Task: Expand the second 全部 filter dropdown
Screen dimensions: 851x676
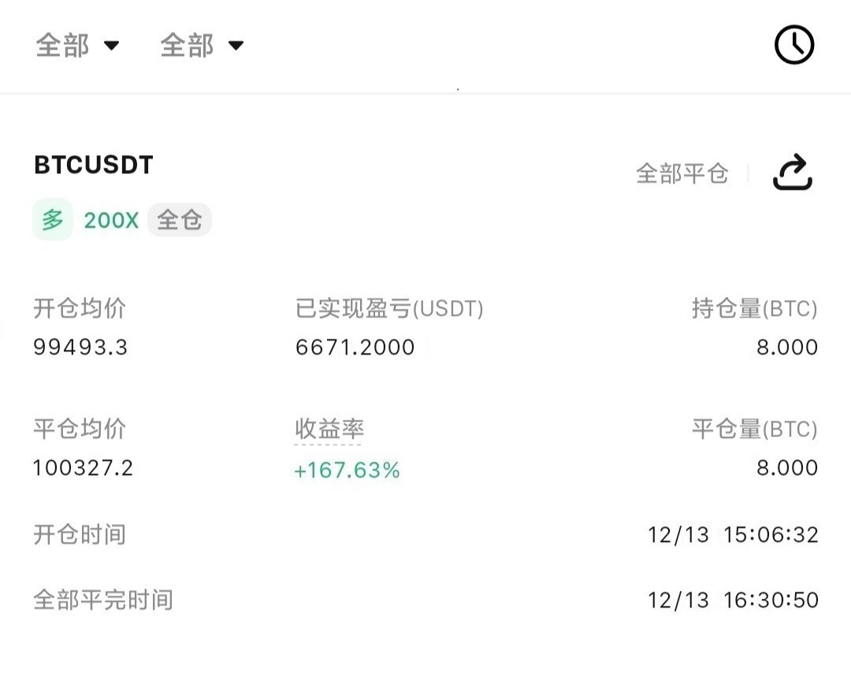Action: click(x=202, y=45)
